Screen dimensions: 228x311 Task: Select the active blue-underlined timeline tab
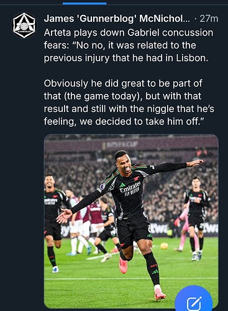84,2
